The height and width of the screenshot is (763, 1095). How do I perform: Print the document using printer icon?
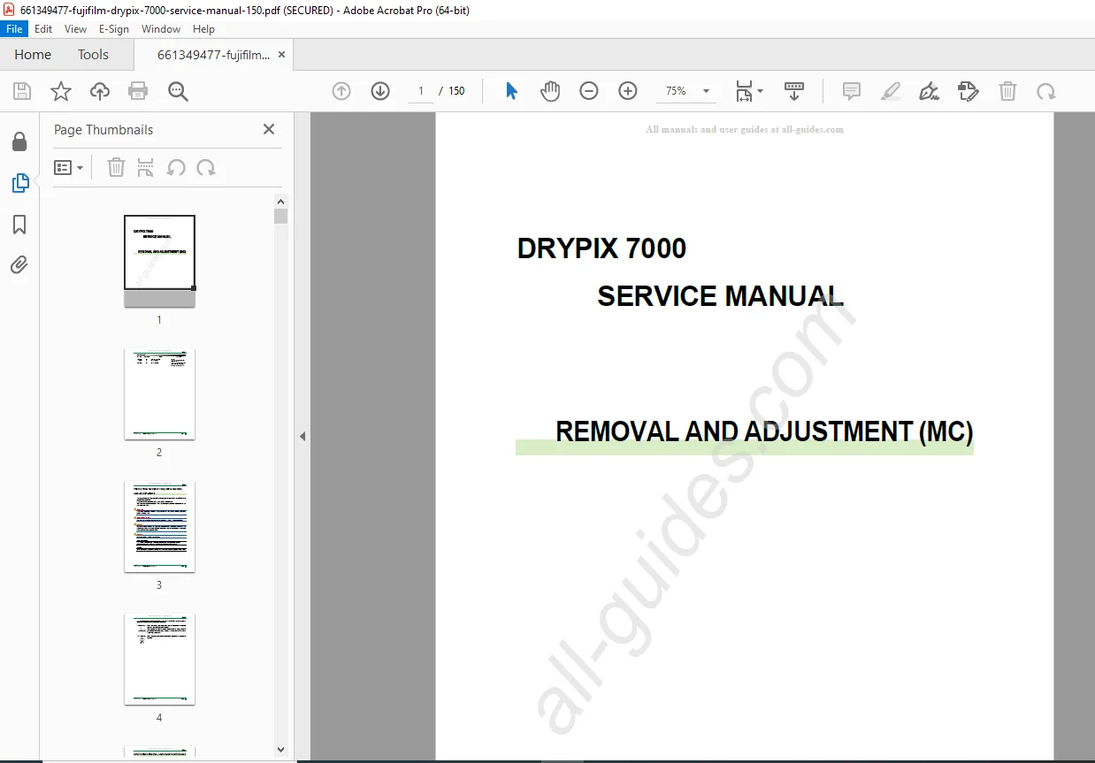coord(138,91)
